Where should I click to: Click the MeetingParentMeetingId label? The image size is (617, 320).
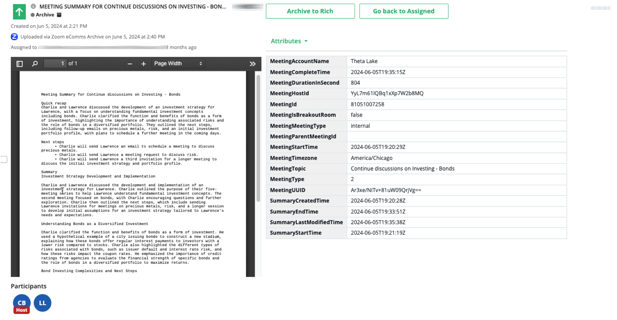303,137
